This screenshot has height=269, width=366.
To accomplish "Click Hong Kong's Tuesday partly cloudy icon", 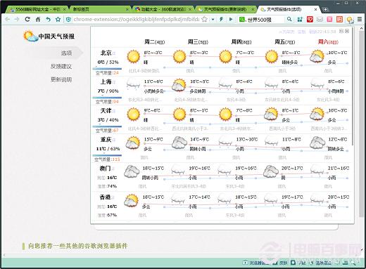I will 131,201.
